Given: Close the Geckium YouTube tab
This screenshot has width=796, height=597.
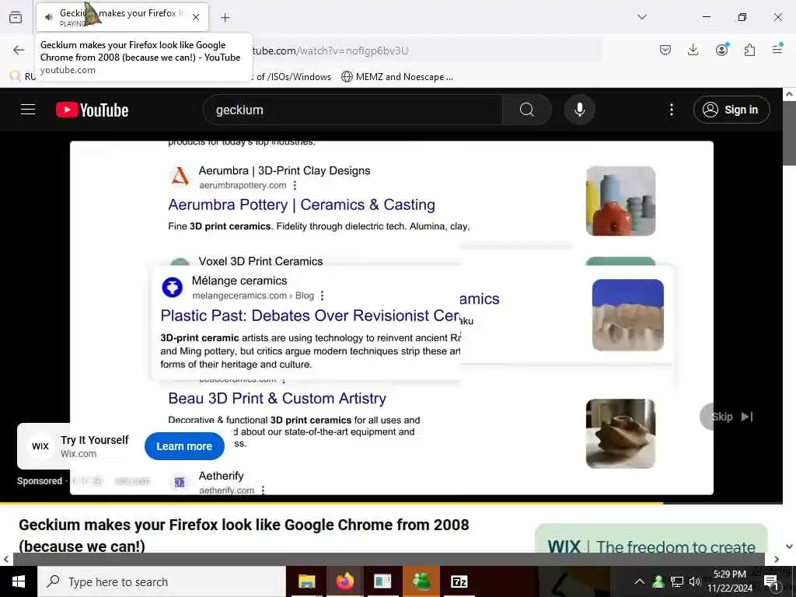Looking at the screenshot, I should (196, 17).
